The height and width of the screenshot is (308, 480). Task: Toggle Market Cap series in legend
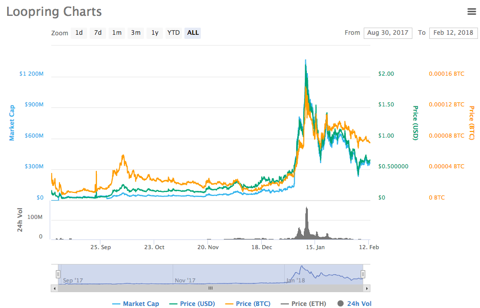[136, 304]
